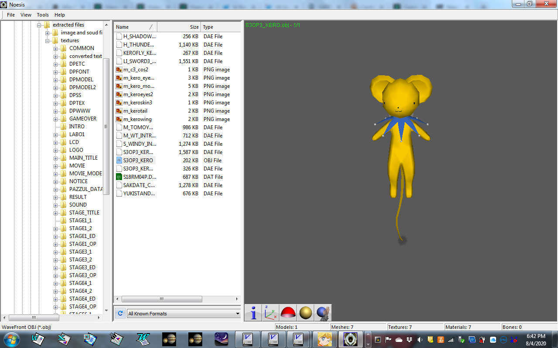Click the folder tree horizontal scrollbar
Image resolution: width=558 pixels, height=348 pixels.
pyautogui.click(x=34, y=318)
